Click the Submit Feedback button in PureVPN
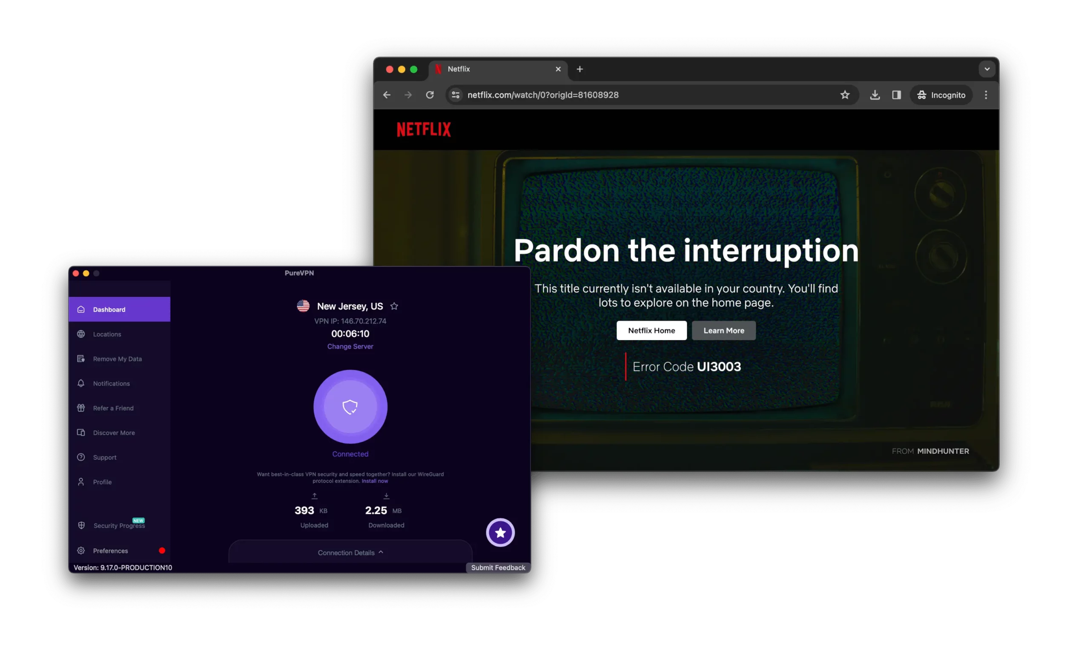The width and height of the screenshot is (1090, 654). tap(498, 567)
